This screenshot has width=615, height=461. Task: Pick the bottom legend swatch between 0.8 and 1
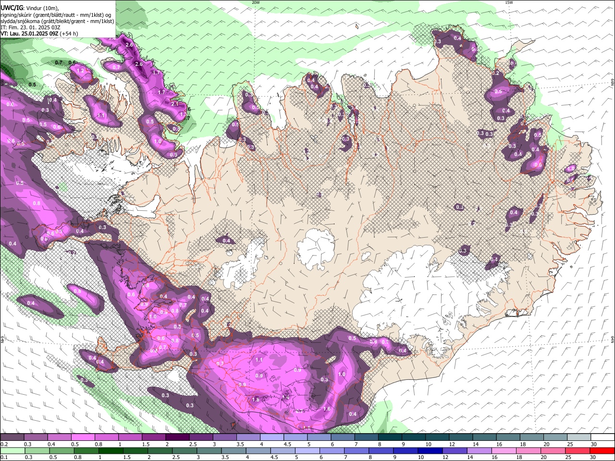tap(86, 451)
